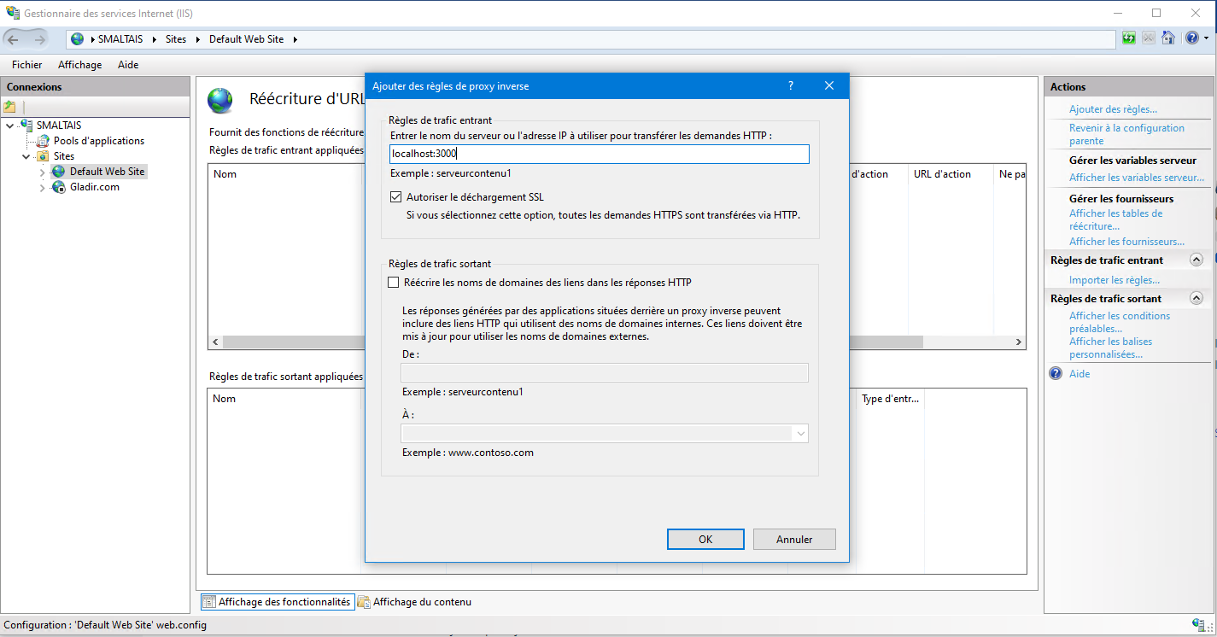Click the SMALTAIS server icon in tree
The image size is (1217, 637).
26,126
